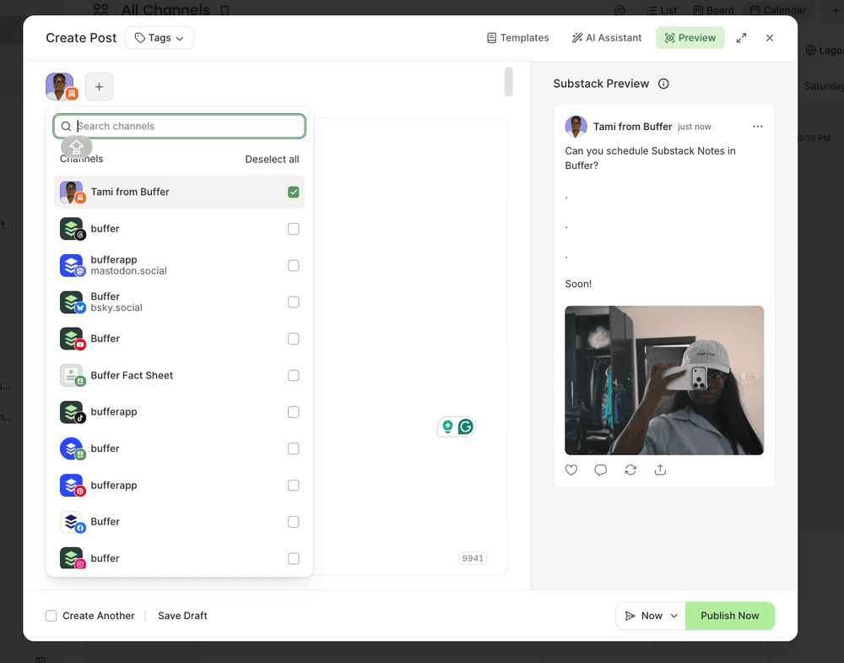Open the AI Assistant panel
The width and height of the screenshot is (844, 663).
607,38
